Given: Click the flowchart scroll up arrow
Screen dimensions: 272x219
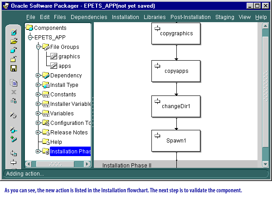Looking at the screenshot, I should 265,26.
